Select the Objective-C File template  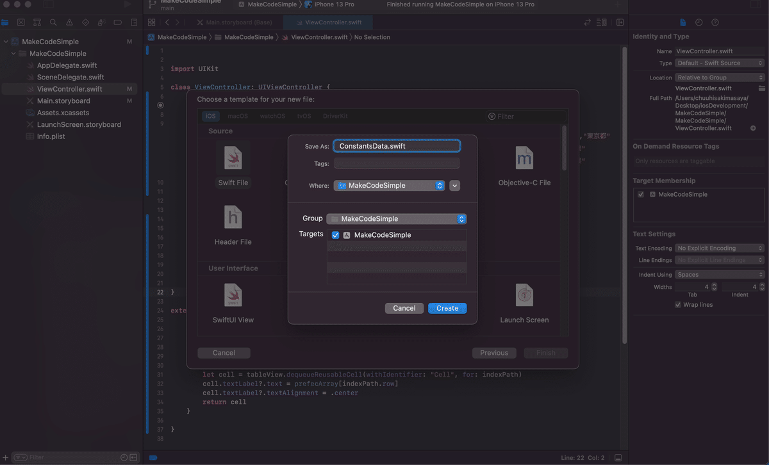524,165
